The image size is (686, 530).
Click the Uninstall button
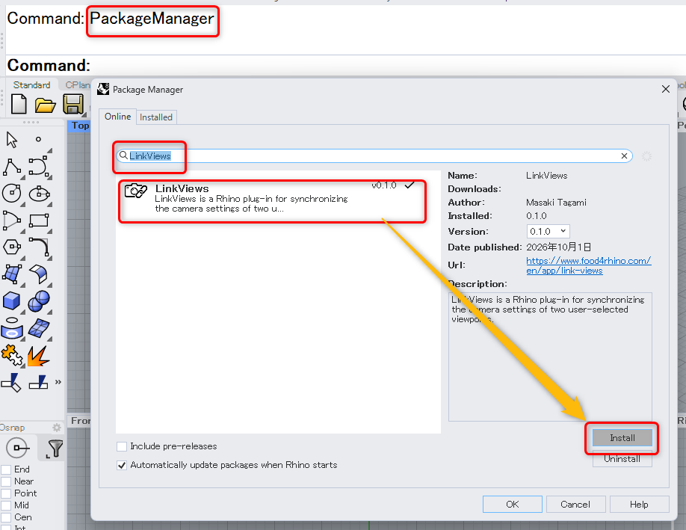622,459
